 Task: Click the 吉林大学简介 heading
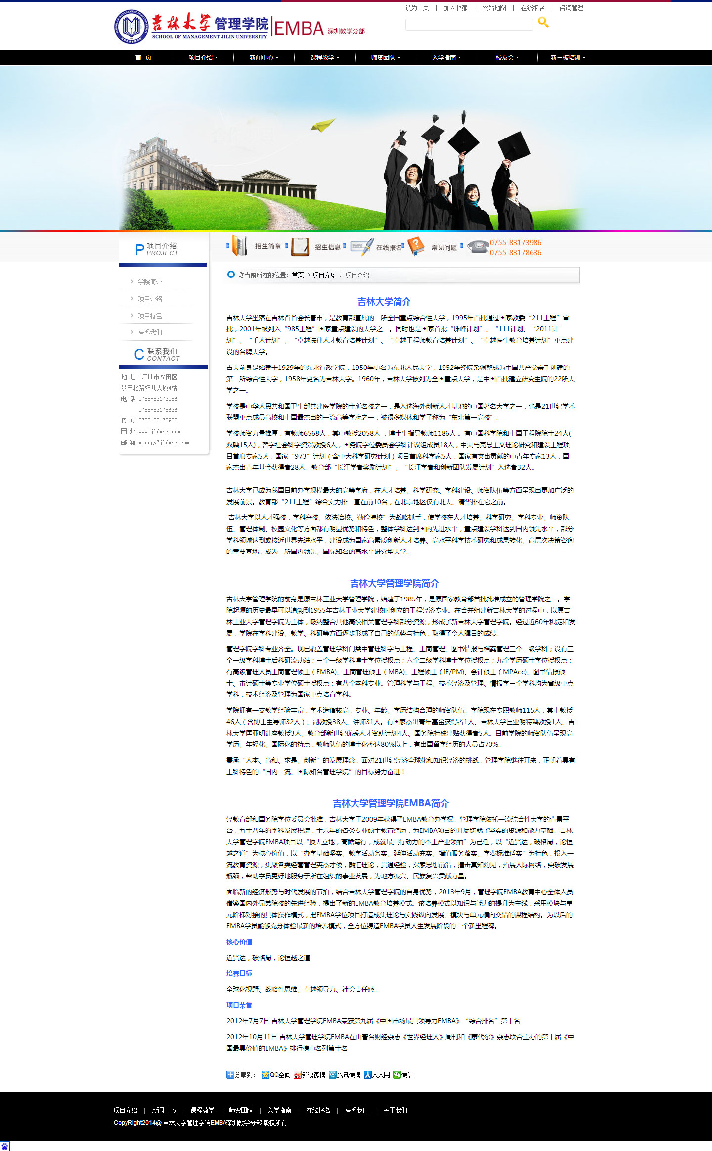coord(384,302)
